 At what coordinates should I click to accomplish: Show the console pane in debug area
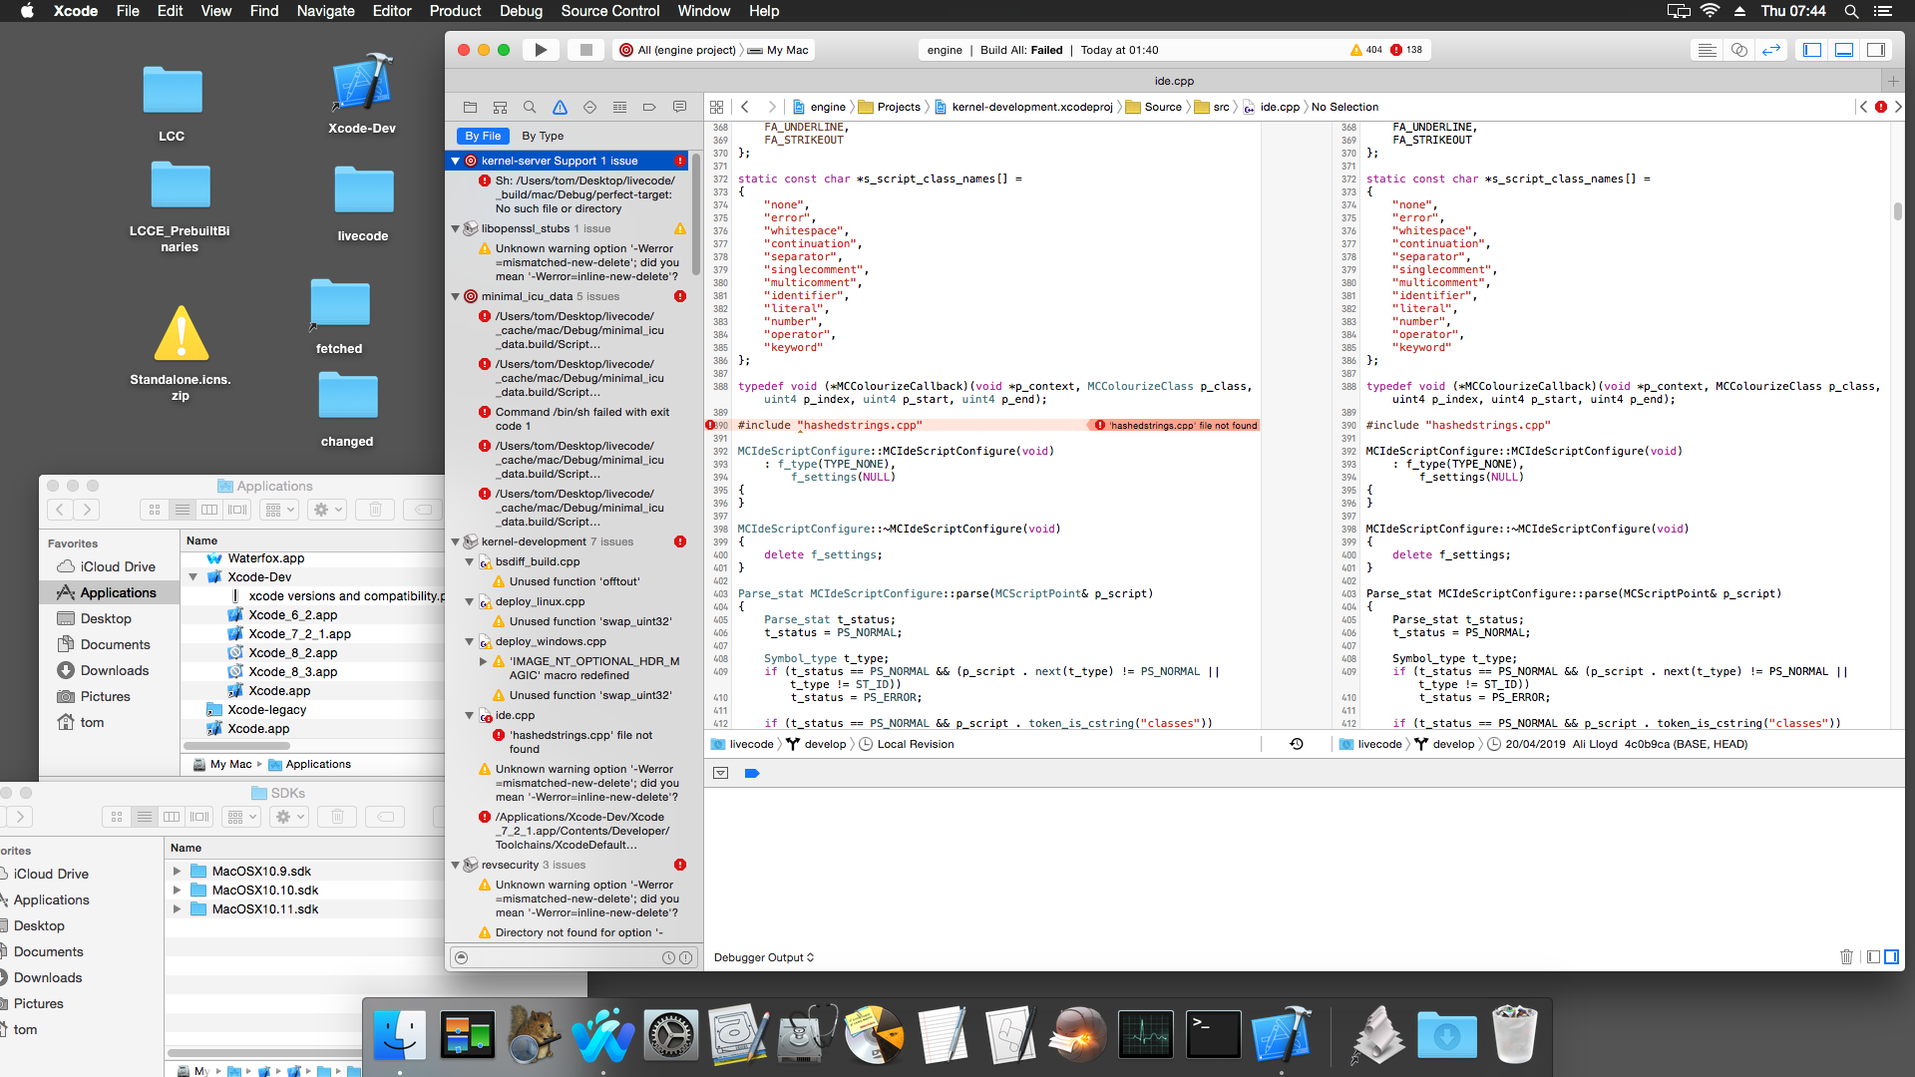pos(1891,957)
